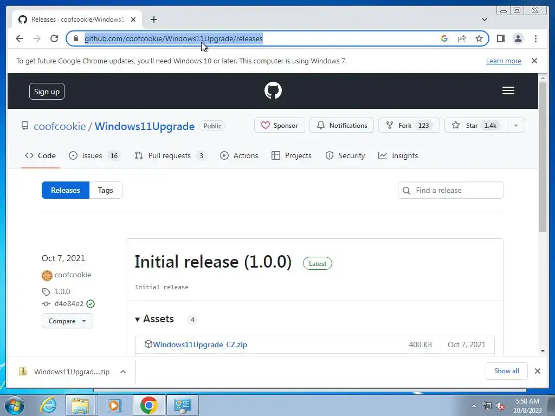Launch Internet Explorer from taskbar
Image resolution: width=555 pixels, height=416 pixels.
pyautogui.click(x=48, y=405)
